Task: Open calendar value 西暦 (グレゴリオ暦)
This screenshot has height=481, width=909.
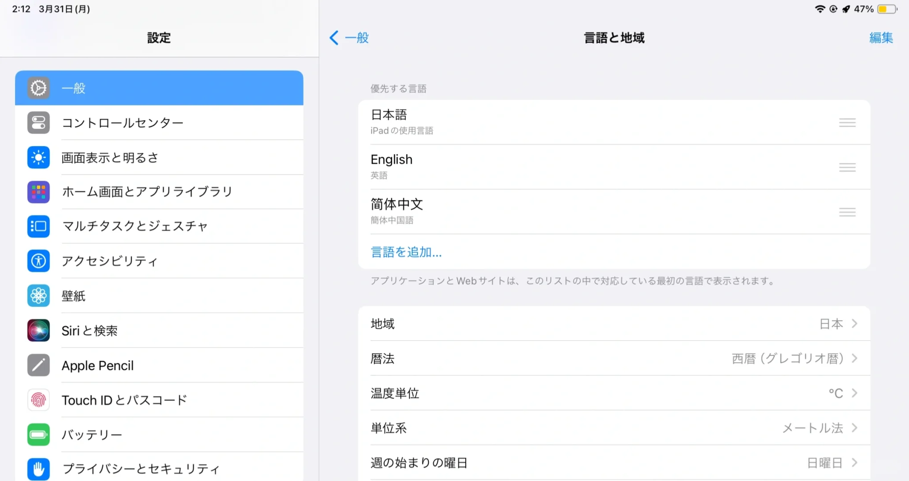Action: [787, 359]
